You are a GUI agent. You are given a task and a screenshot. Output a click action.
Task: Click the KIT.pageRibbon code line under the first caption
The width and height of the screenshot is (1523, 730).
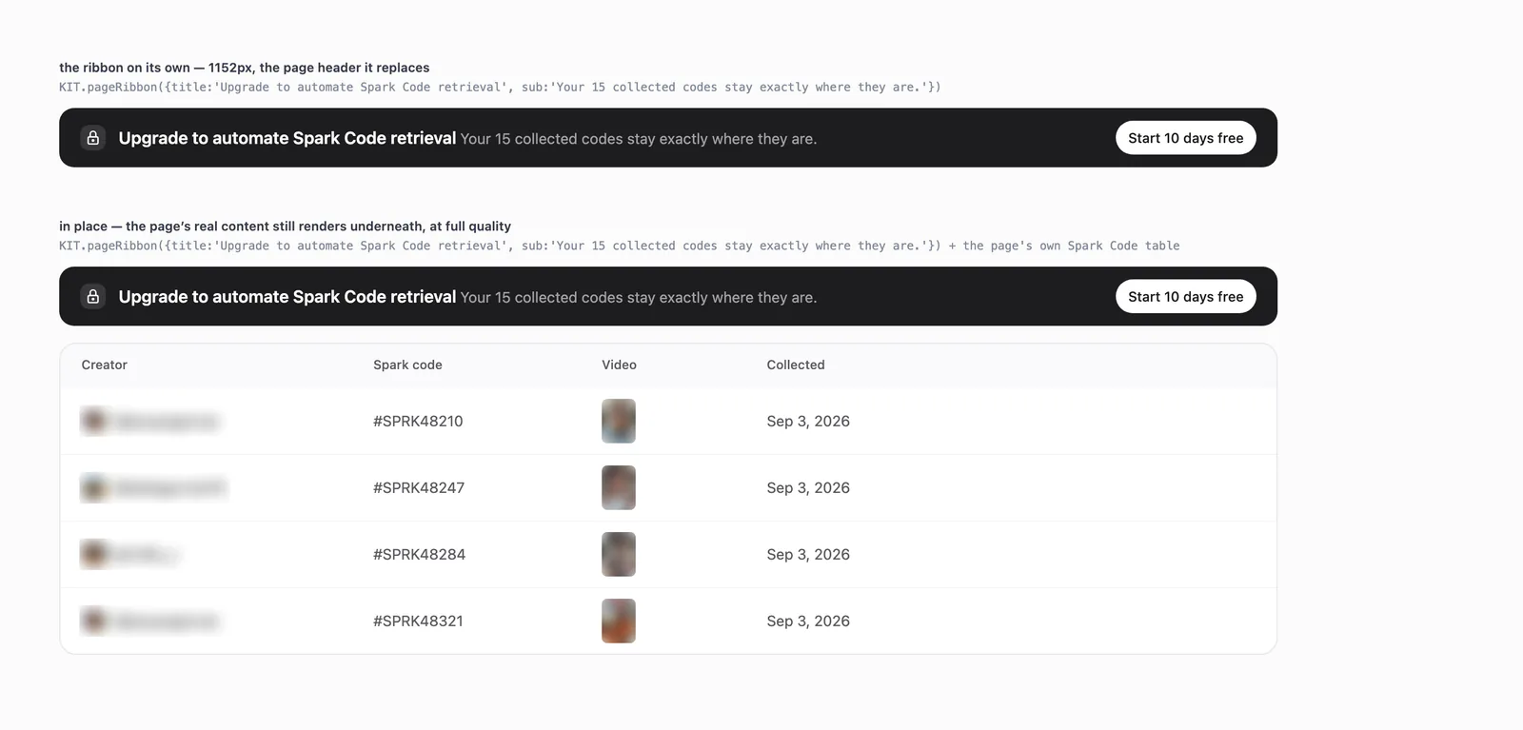[500, 87]
